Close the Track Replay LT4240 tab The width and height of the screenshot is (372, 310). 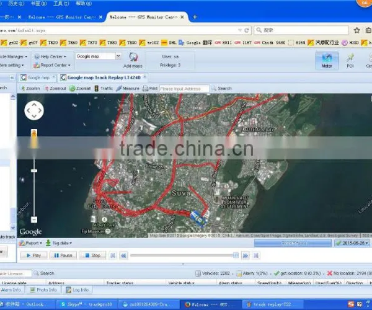click(144, 76)
